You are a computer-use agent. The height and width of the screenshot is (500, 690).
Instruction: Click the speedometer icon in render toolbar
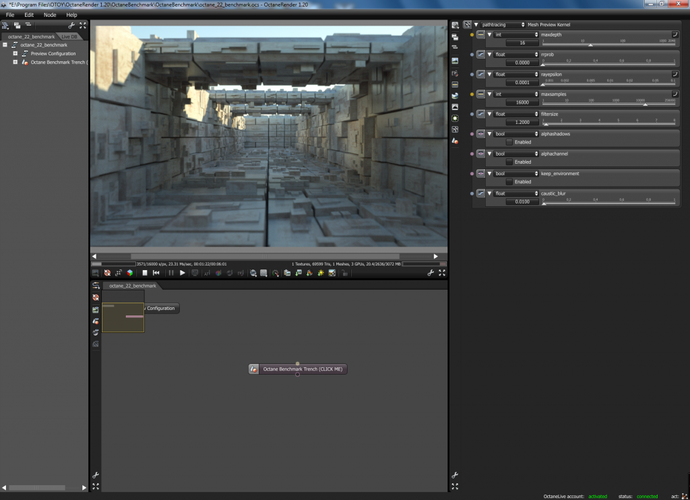click(x=276, y=273)
